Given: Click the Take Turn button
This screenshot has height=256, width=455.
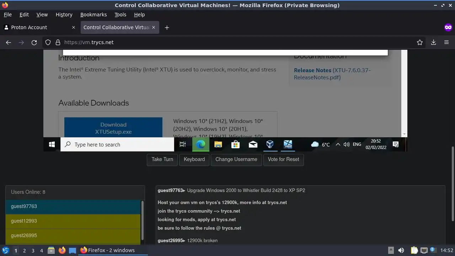Looking at the screenshot, I should click(162, 159).
